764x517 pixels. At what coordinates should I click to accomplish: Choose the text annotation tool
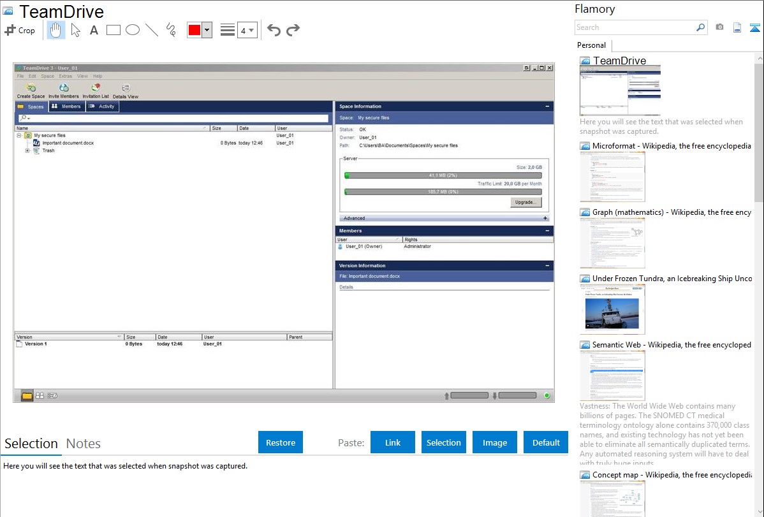94,30
